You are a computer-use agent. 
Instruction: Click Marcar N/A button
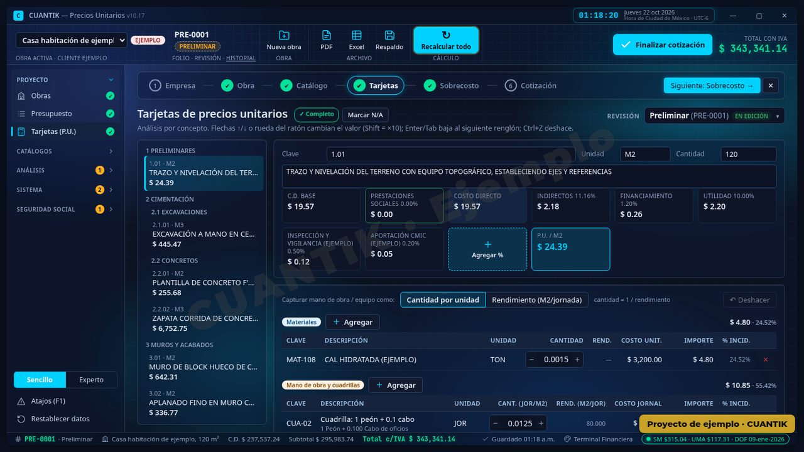coord(366,115)
